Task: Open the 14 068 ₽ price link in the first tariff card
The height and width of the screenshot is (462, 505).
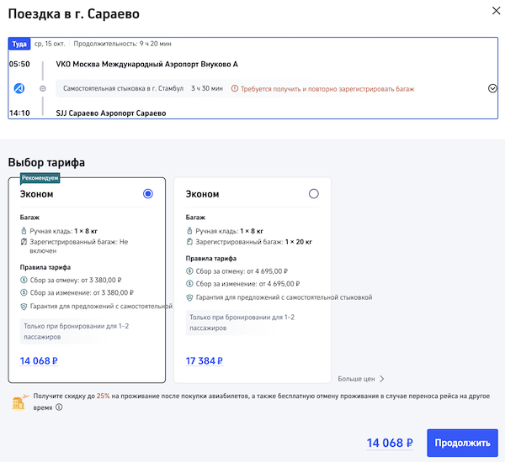Action: pyautogui.click(x=39, y=361)
